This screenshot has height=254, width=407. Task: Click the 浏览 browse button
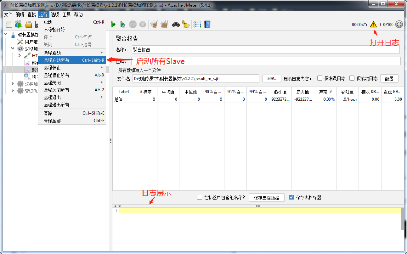[271, 78]
